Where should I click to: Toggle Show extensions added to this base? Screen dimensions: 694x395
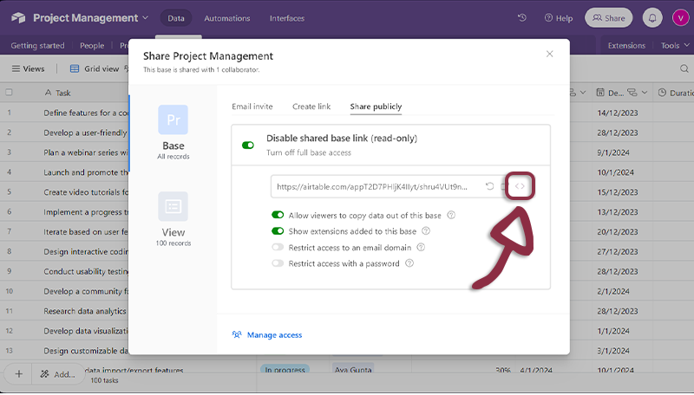(x=278, y=231)
